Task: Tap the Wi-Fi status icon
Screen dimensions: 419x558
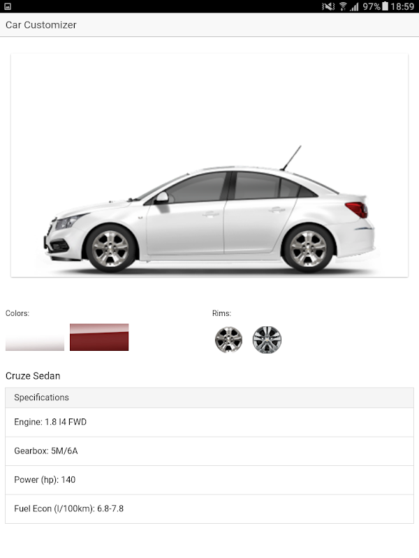Action: (x=343, y=6)
